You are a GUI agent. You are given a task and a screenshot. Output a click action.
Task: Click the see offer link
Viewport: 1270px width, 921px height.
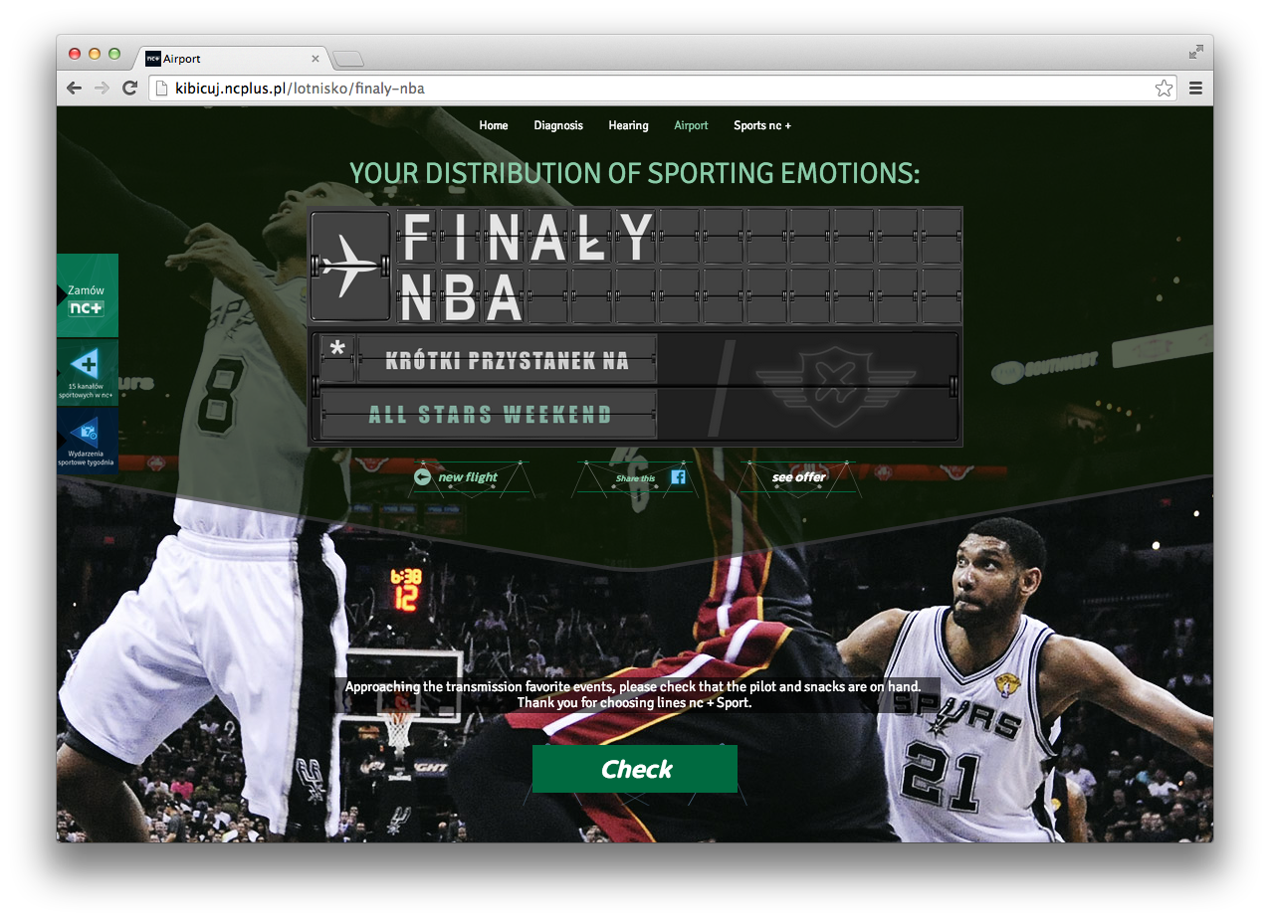798,477
